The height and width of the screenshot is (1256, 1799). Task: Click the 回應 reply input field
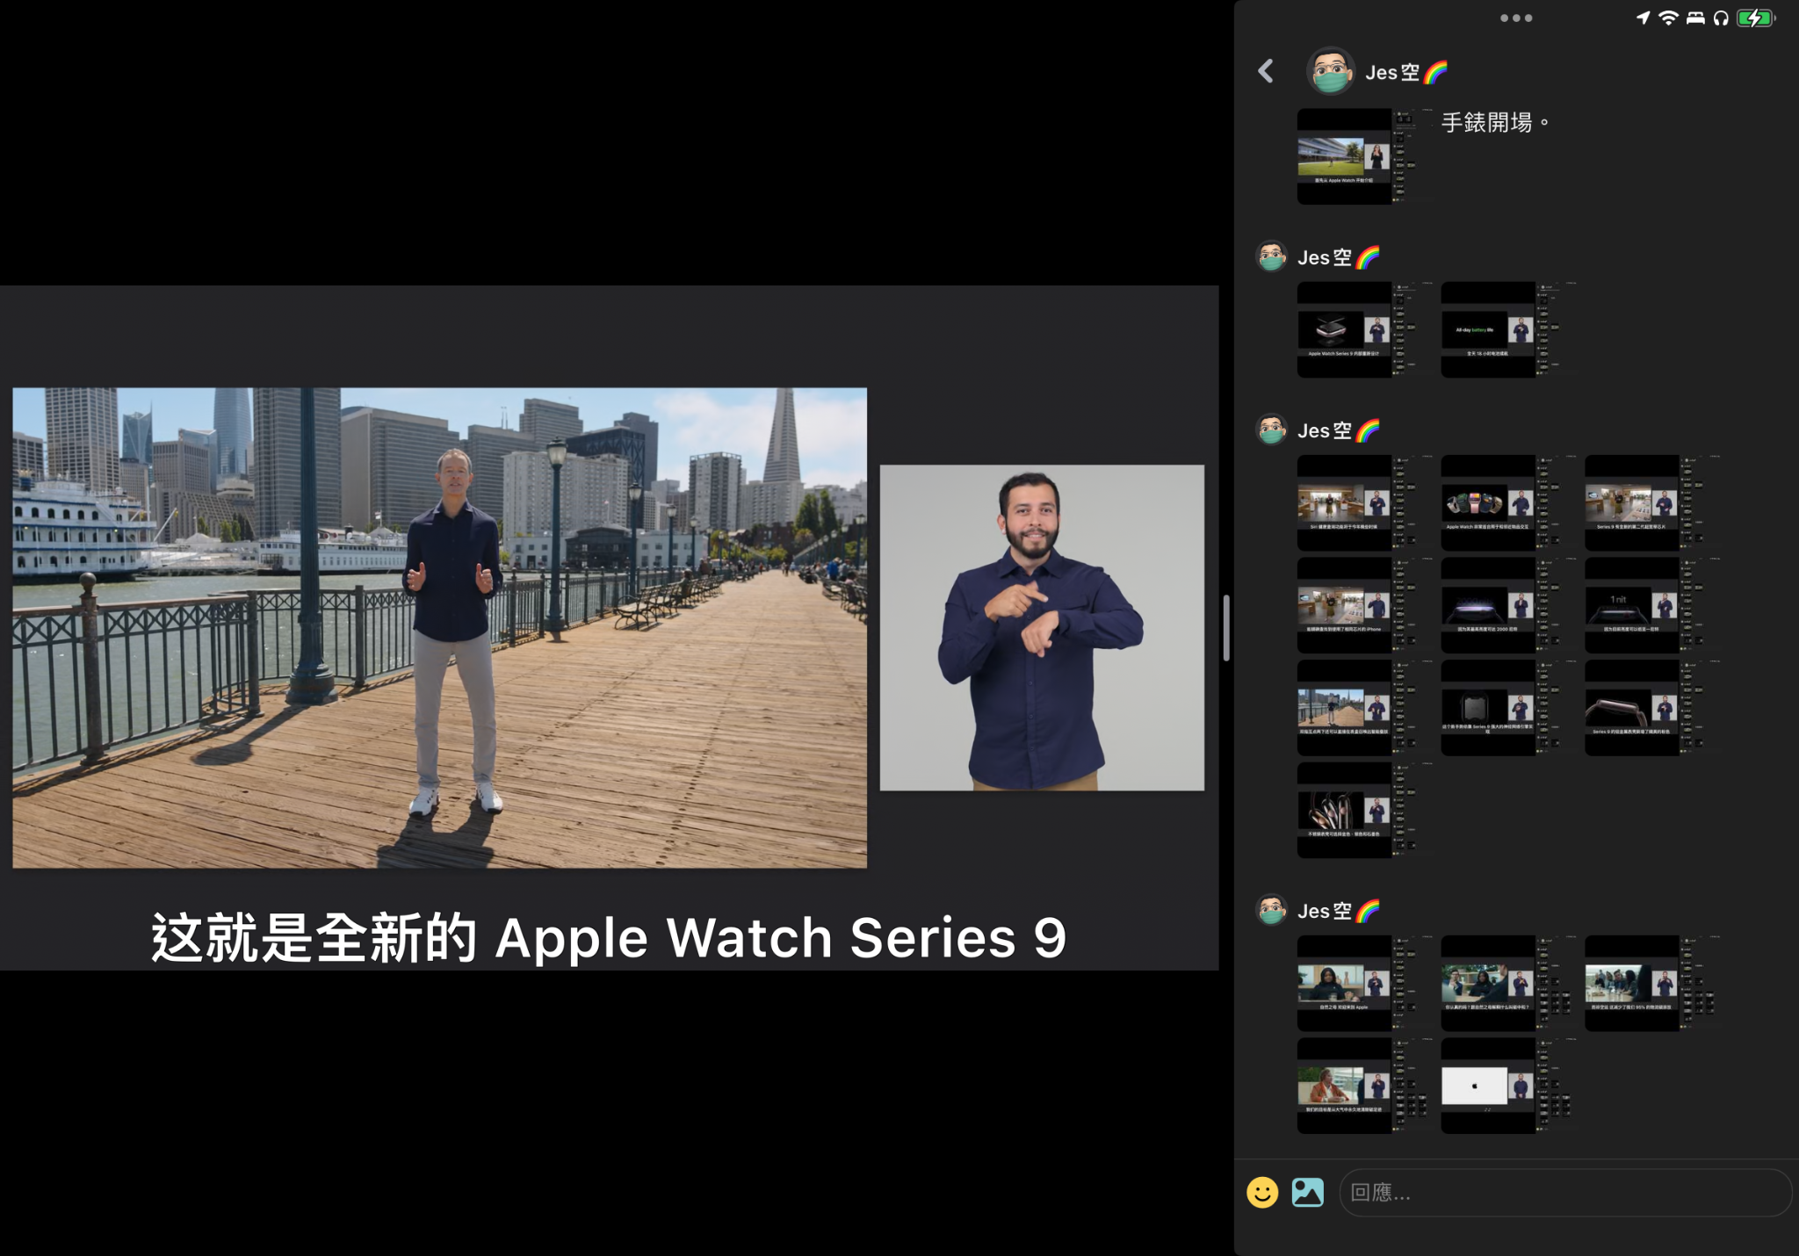pyautogui.click(x=1564, y=1192)
